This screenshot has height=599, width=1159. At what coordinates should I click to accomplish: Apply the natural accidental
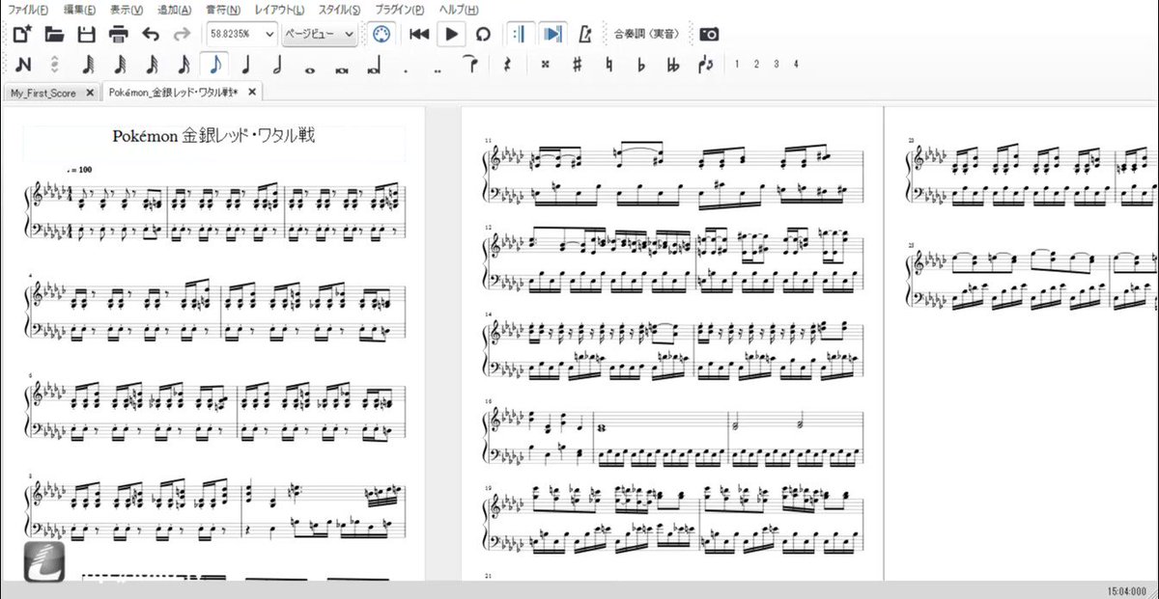[x=608, y=65]
